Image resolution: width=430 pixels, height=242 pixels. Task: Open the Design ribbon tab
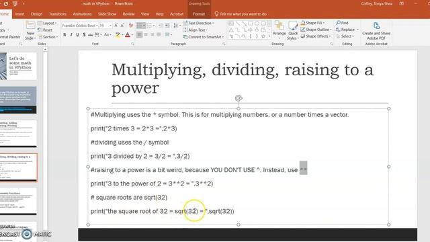(36, 14)
